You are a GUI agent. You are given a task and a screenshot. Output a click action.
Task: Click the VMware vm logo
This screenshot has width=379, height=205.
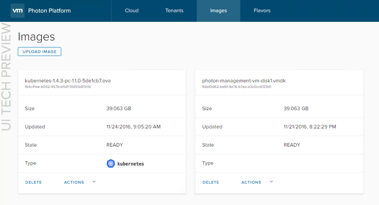[x=17, y=11]
